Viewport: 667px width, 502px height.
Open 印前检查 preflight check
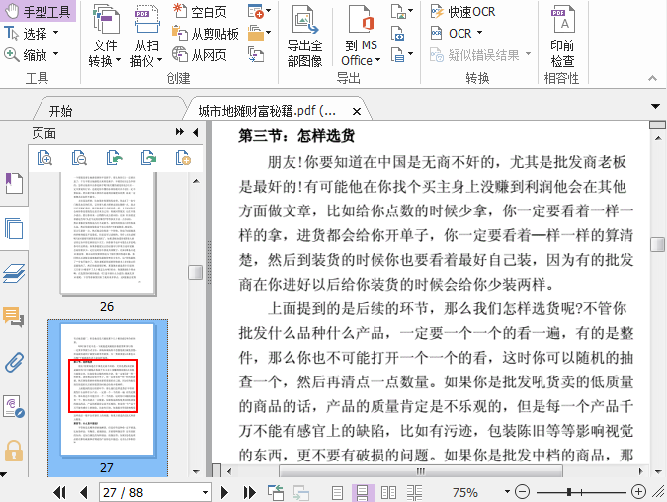coord(562,36)
